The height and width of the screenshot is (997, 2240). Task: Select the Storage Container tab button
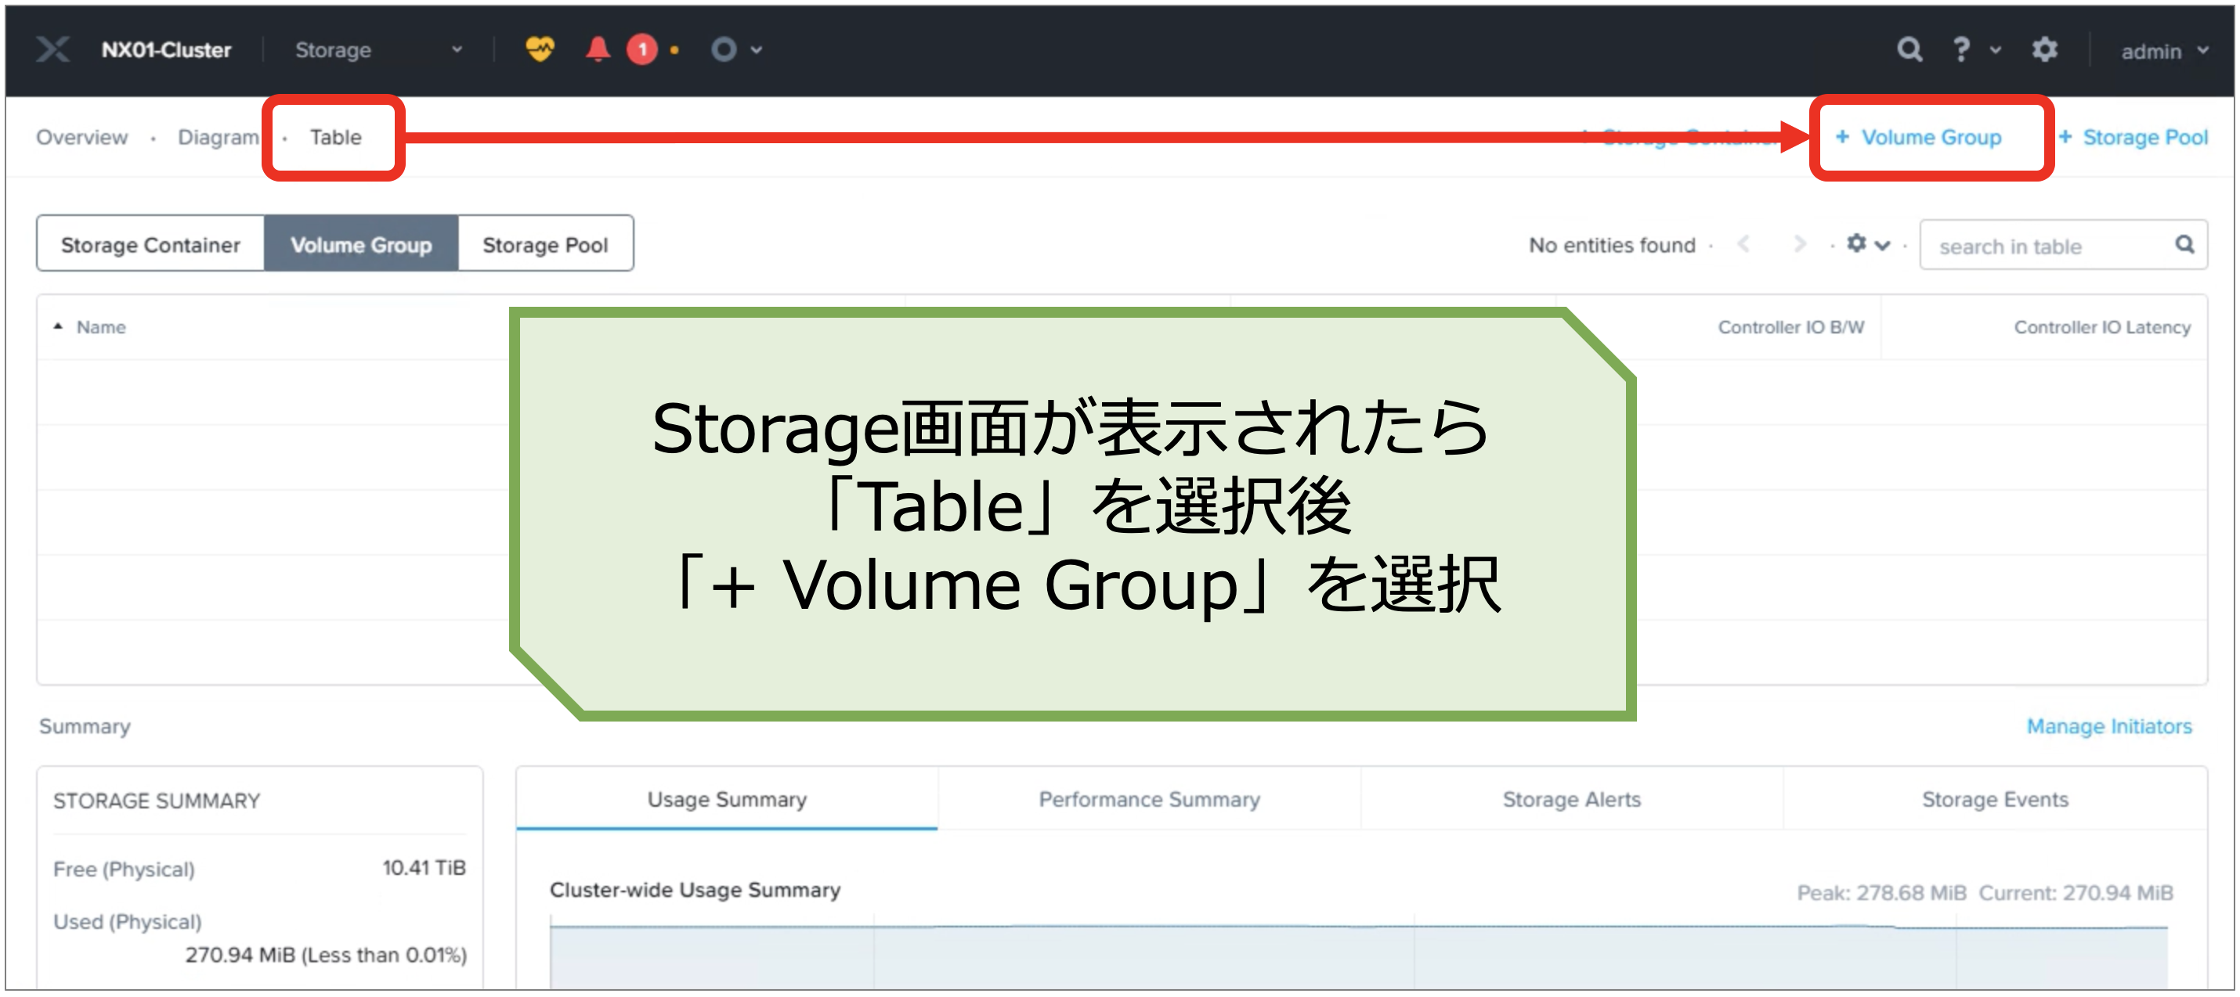[x=150, y=245]
